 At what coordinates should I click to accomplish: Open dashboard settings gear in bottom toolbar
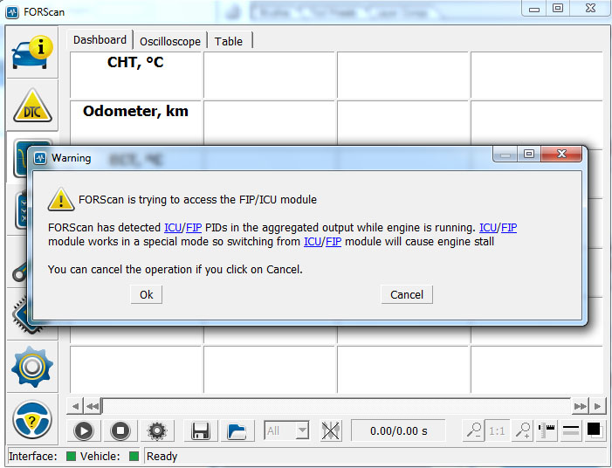(x=157, y=430)
